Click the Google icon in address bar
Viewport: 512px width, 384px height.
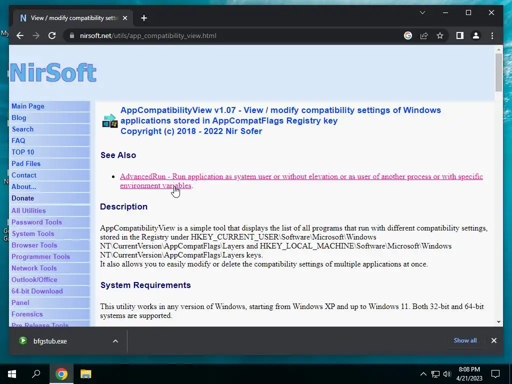click(408, 35)
